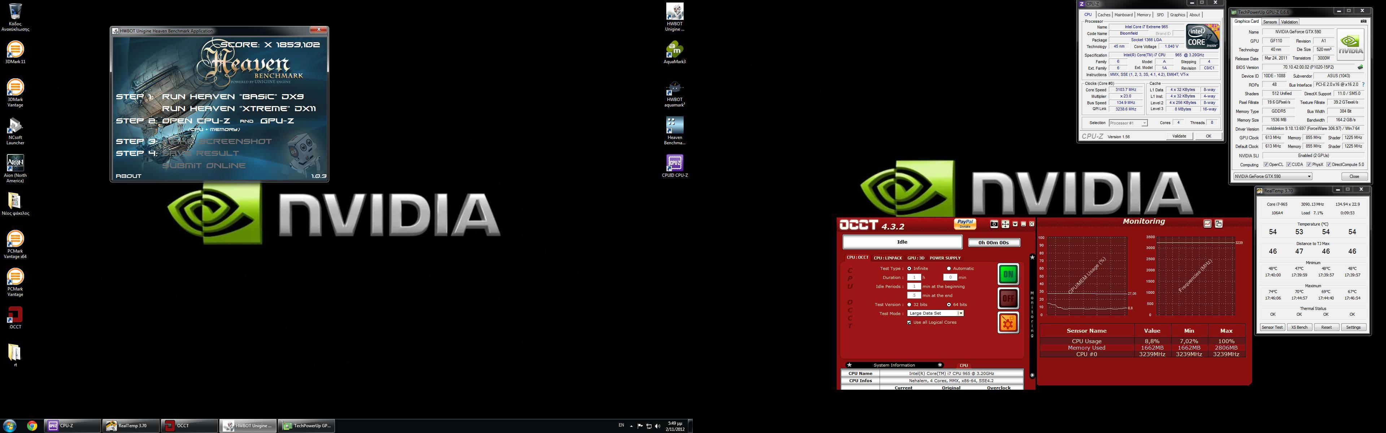Show hidden system tray icons arrow
This screenshot has height=433, width=1386.
tap(631, 426)
